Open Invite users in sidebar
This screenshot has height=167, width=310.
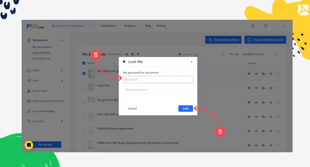[40, 91]
